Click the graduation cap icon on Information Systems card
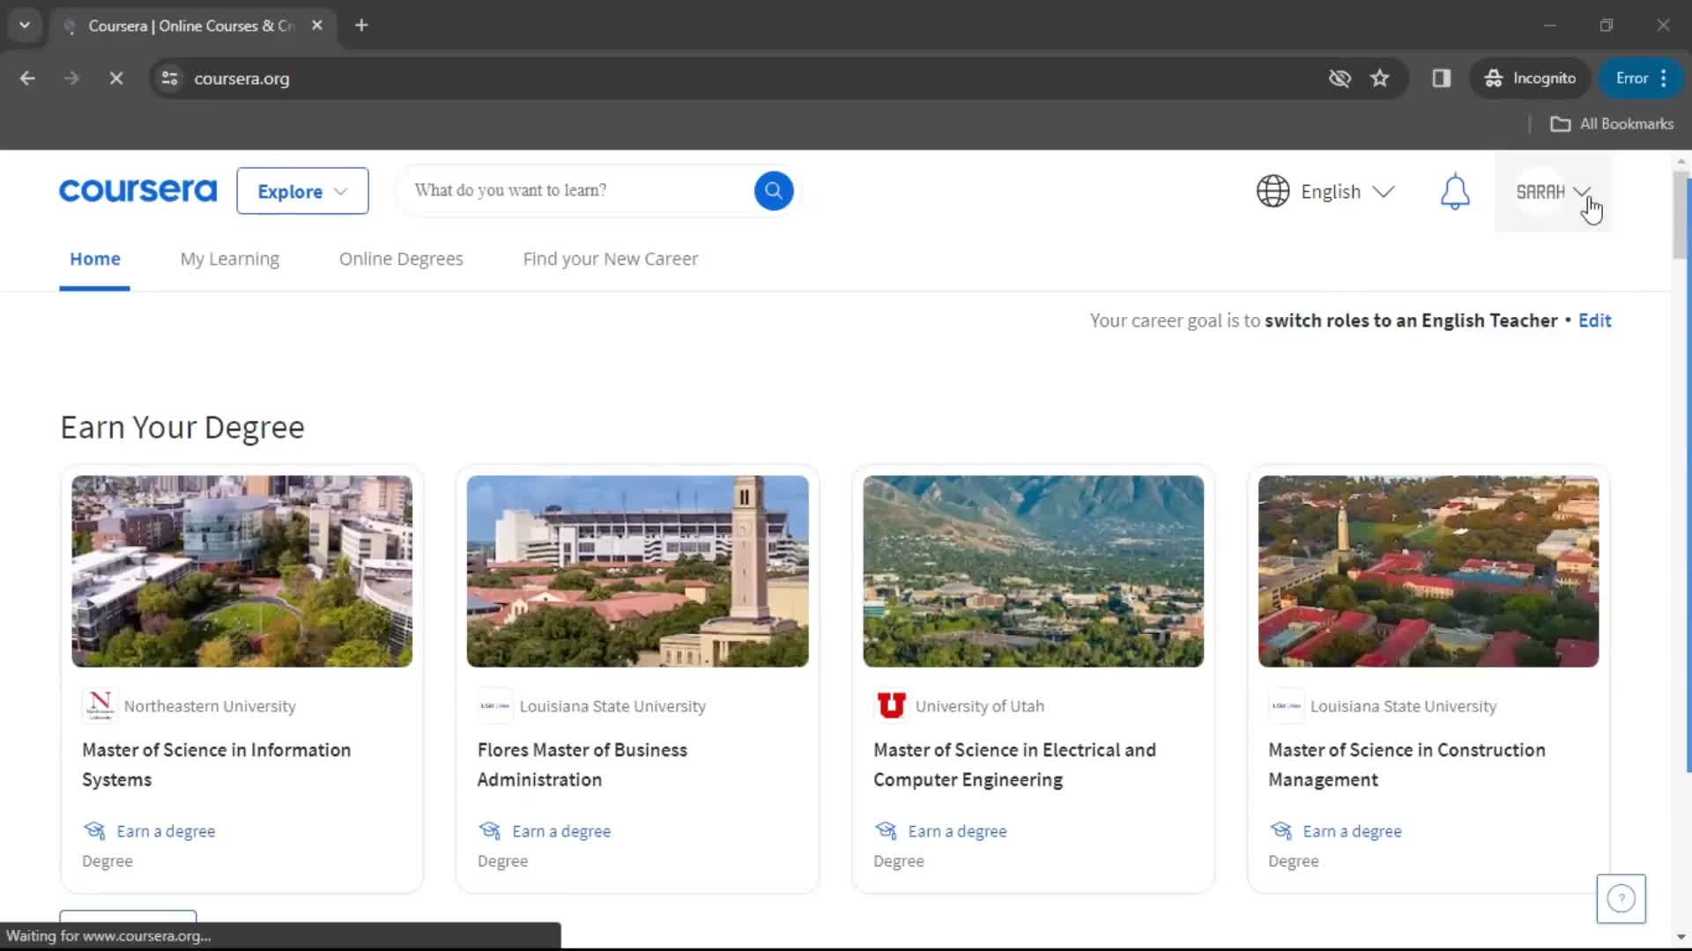 click(94, 829)
